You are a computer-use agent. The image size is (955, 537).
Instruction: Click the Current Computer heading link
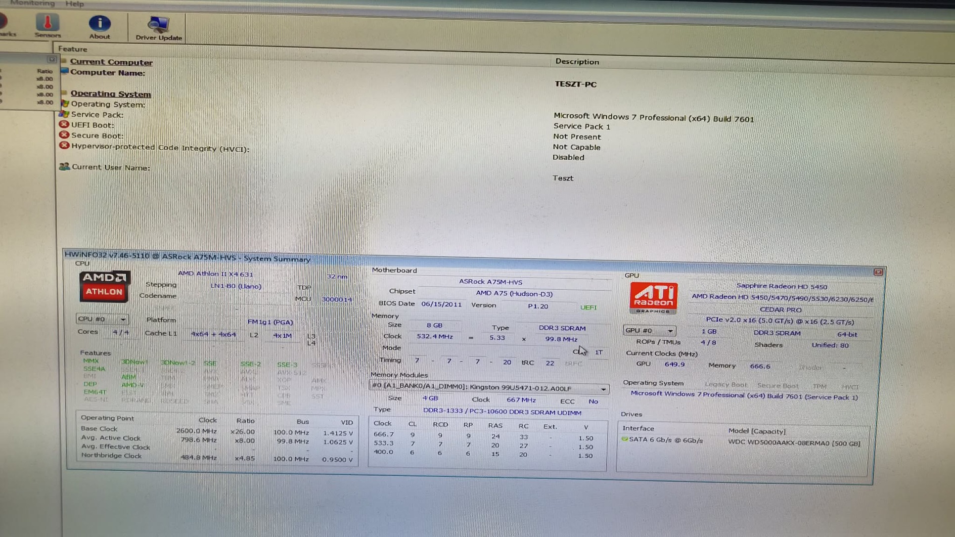[111, 62]
